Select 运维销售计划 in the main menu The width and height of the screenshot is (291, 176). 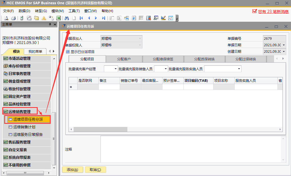tap(24, 127)
